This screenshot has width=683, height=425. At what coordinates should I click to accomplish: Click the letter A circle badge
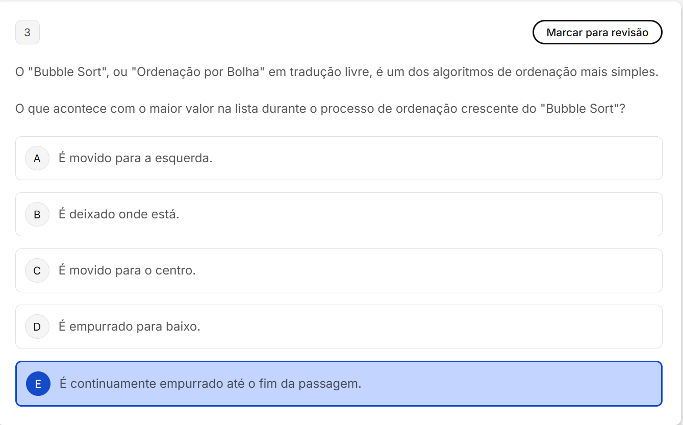(x=37, y=158)
